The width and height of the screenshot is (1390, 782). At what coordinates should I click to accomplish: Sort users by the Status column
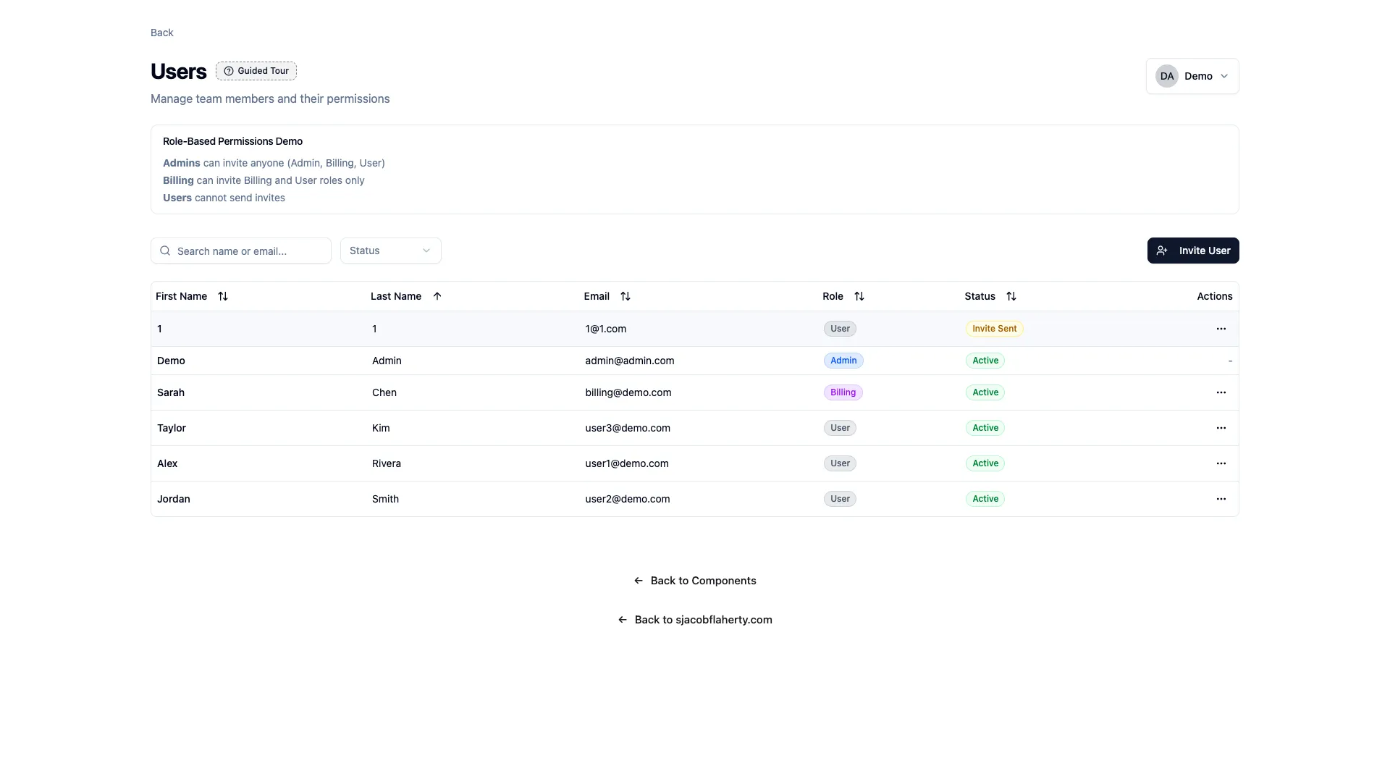[1011, 296]
